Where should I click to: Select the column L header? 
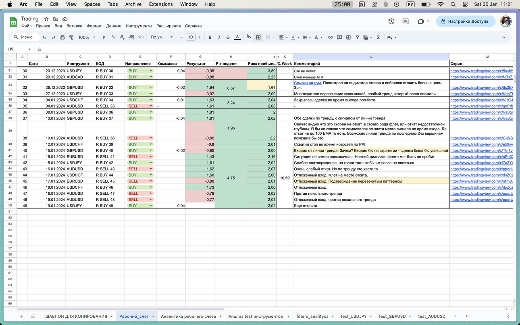point(371,56)
